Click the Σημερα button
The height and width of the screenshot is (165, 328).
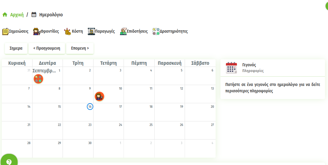16,48
